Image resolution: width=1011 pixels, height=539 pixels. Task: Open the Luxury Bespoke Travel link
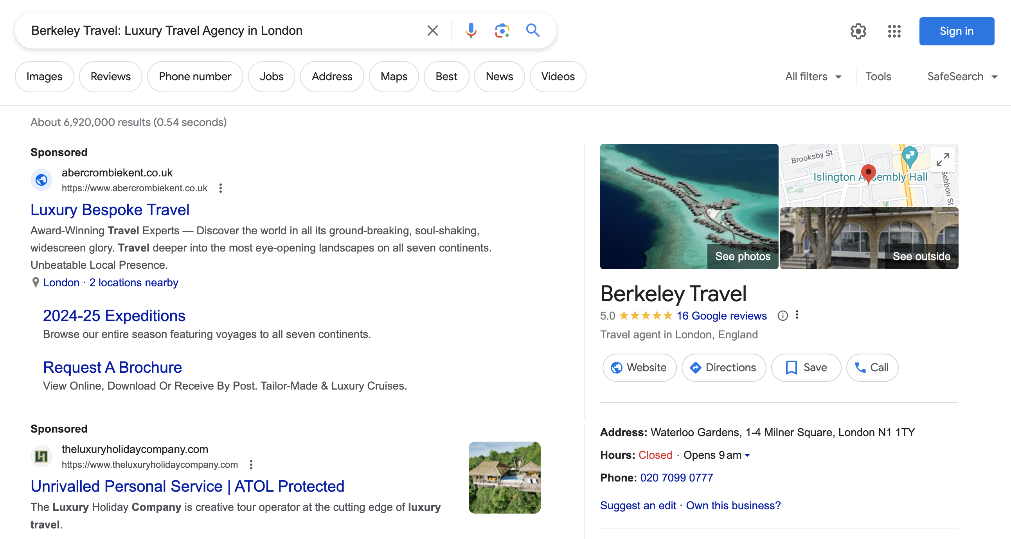point(110,210)
